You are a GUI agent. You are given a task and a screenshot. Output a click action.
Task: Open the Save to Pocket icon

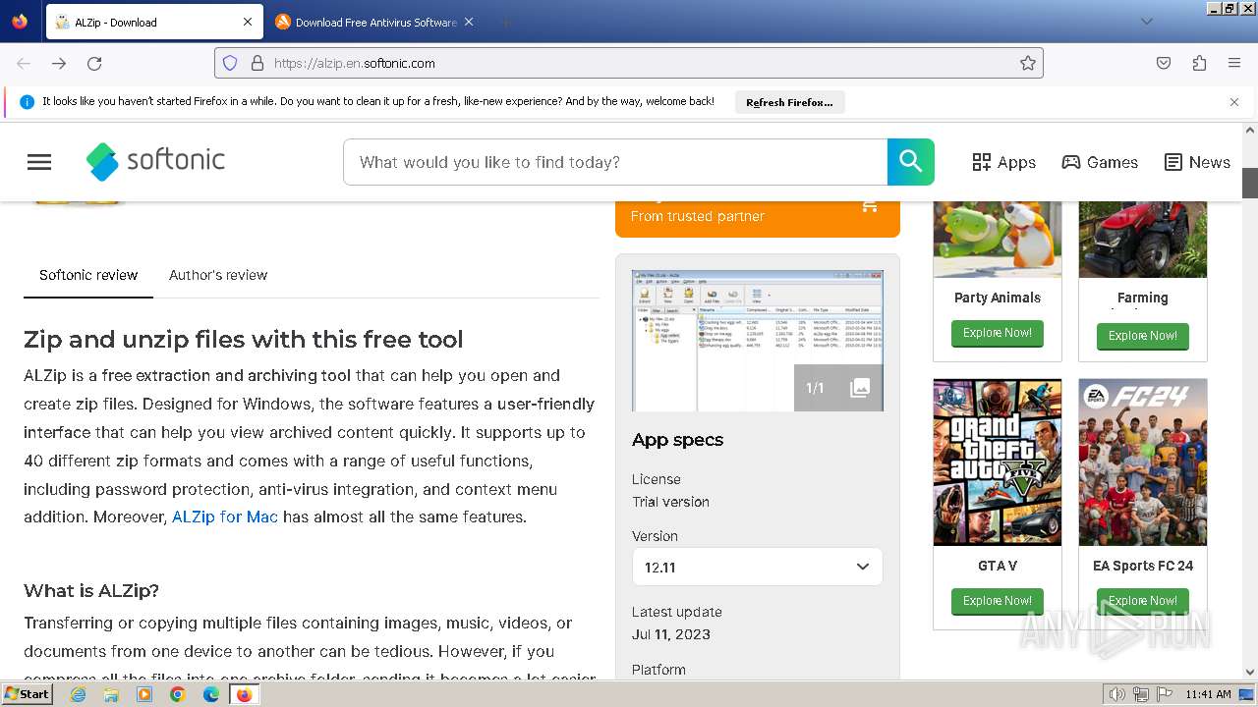pos(1164,63)
